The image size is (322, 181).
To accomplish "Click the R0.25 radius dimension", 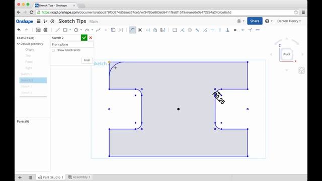I will coord(219,98).
